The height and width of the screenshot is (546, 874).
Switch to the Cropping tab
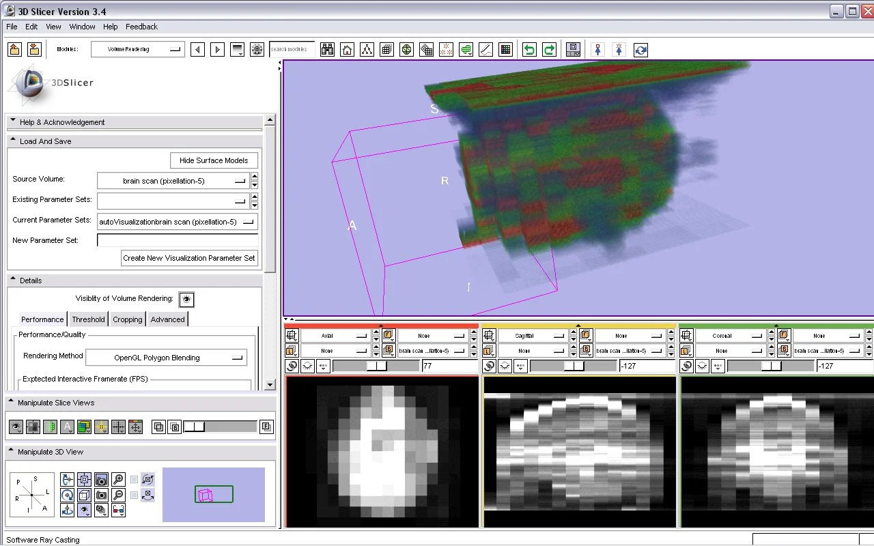(128, 319)
